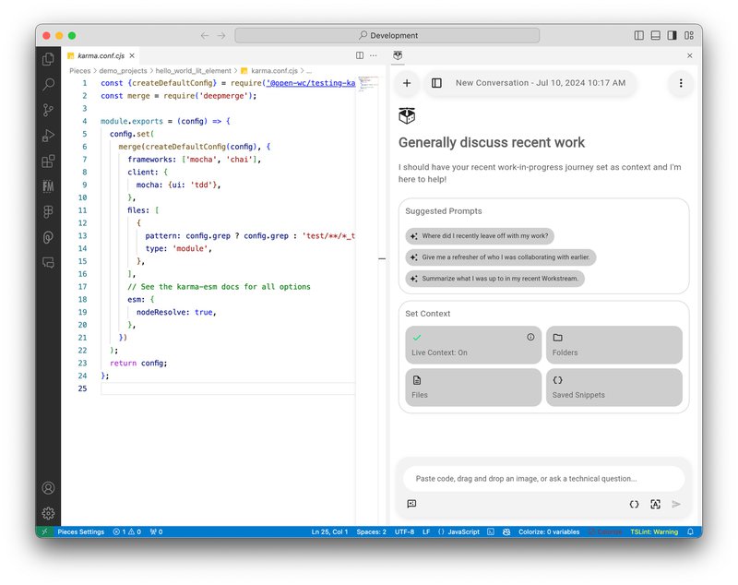Open Run and Debug from the activity bar
Viewport: 738px width, 585px height.
[48, 133]
